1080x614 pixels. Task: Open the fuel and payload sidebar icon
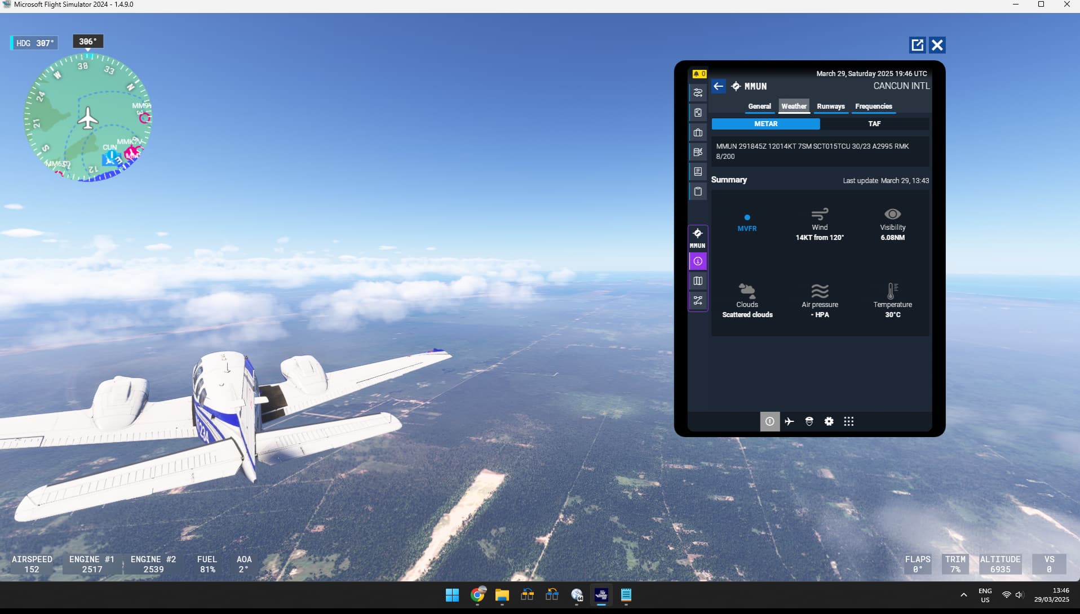[698, 152]
